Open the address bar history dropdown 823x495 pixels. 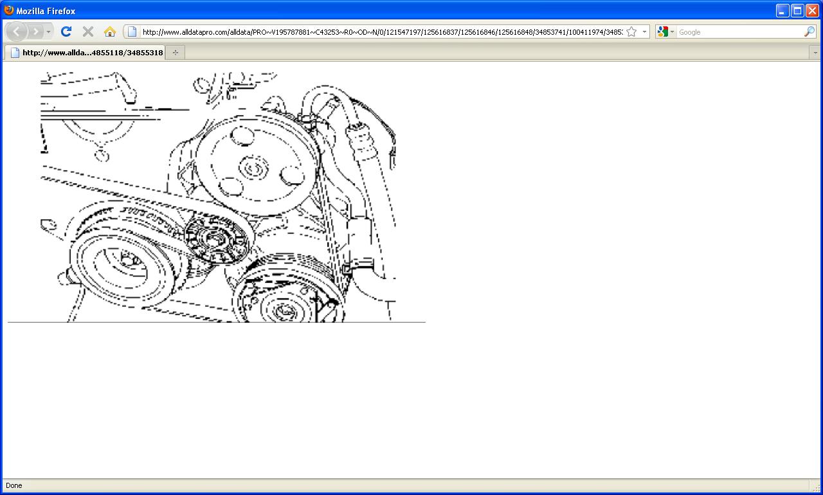point(644,32)
